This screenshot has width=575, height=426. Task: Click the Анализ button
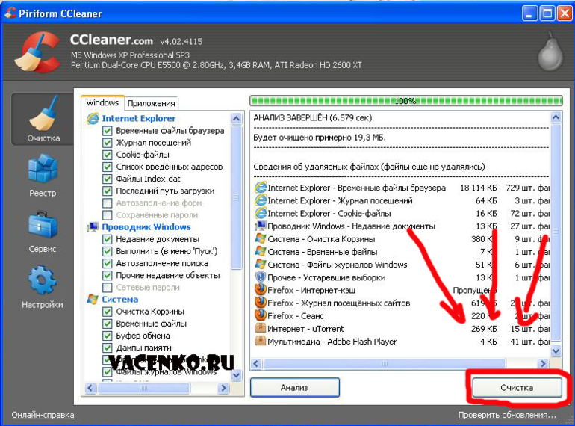(x=294, y=387)
